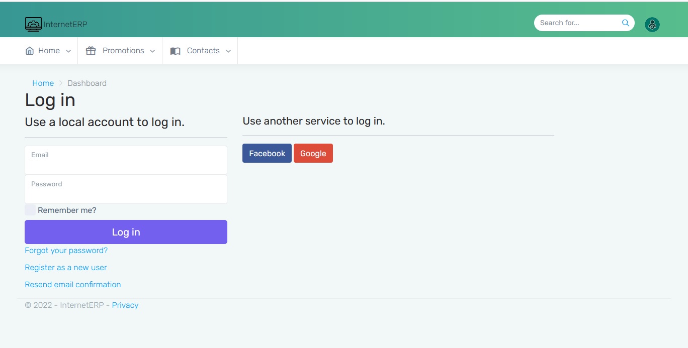
Task: Log in with the Facebook button
Action: [267, 153]
